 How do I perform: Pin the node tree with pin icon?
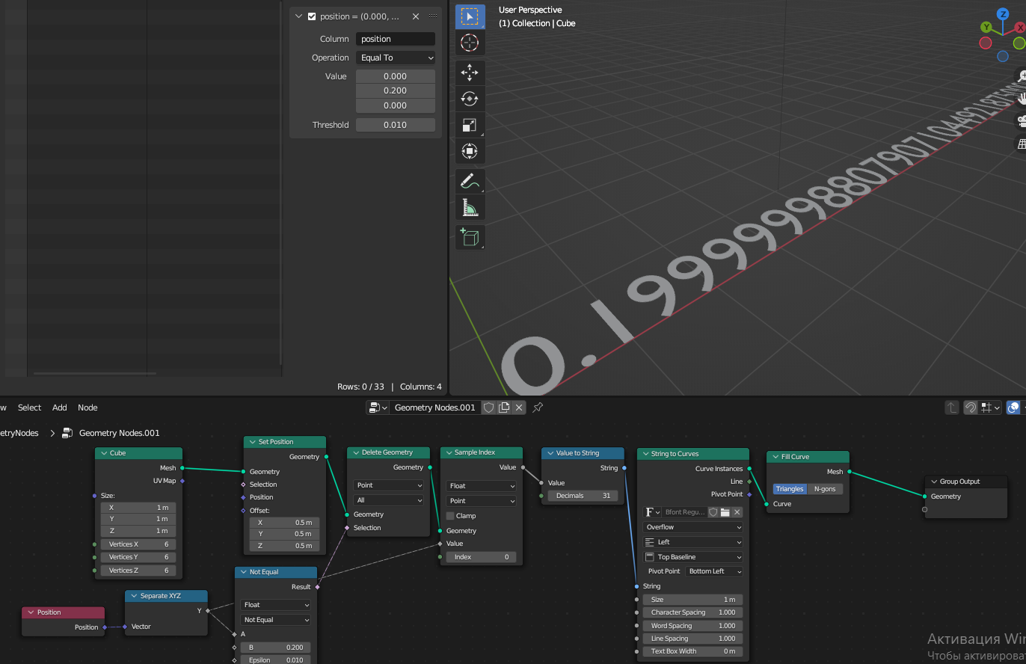tap(538, 408)
